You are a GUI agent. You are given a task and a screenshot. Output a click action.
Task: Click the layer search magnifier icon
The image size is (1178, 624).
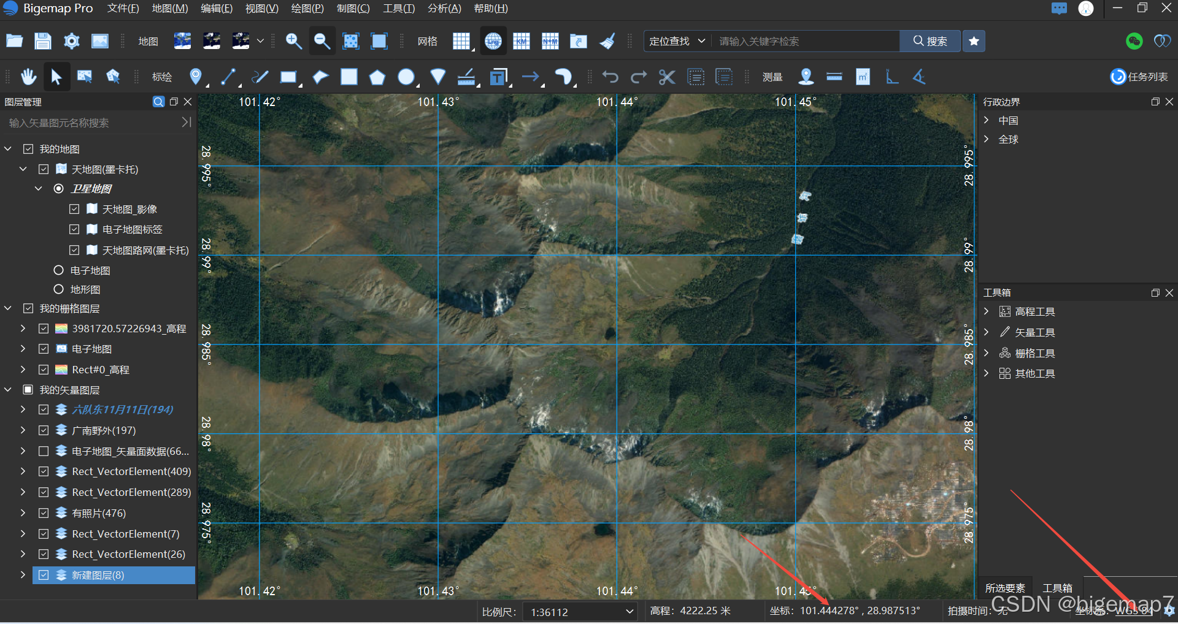(158, 102)
